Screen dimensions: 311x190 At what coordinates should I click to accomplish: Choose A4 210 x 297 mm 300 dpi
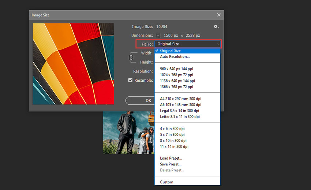coord(187,99)
